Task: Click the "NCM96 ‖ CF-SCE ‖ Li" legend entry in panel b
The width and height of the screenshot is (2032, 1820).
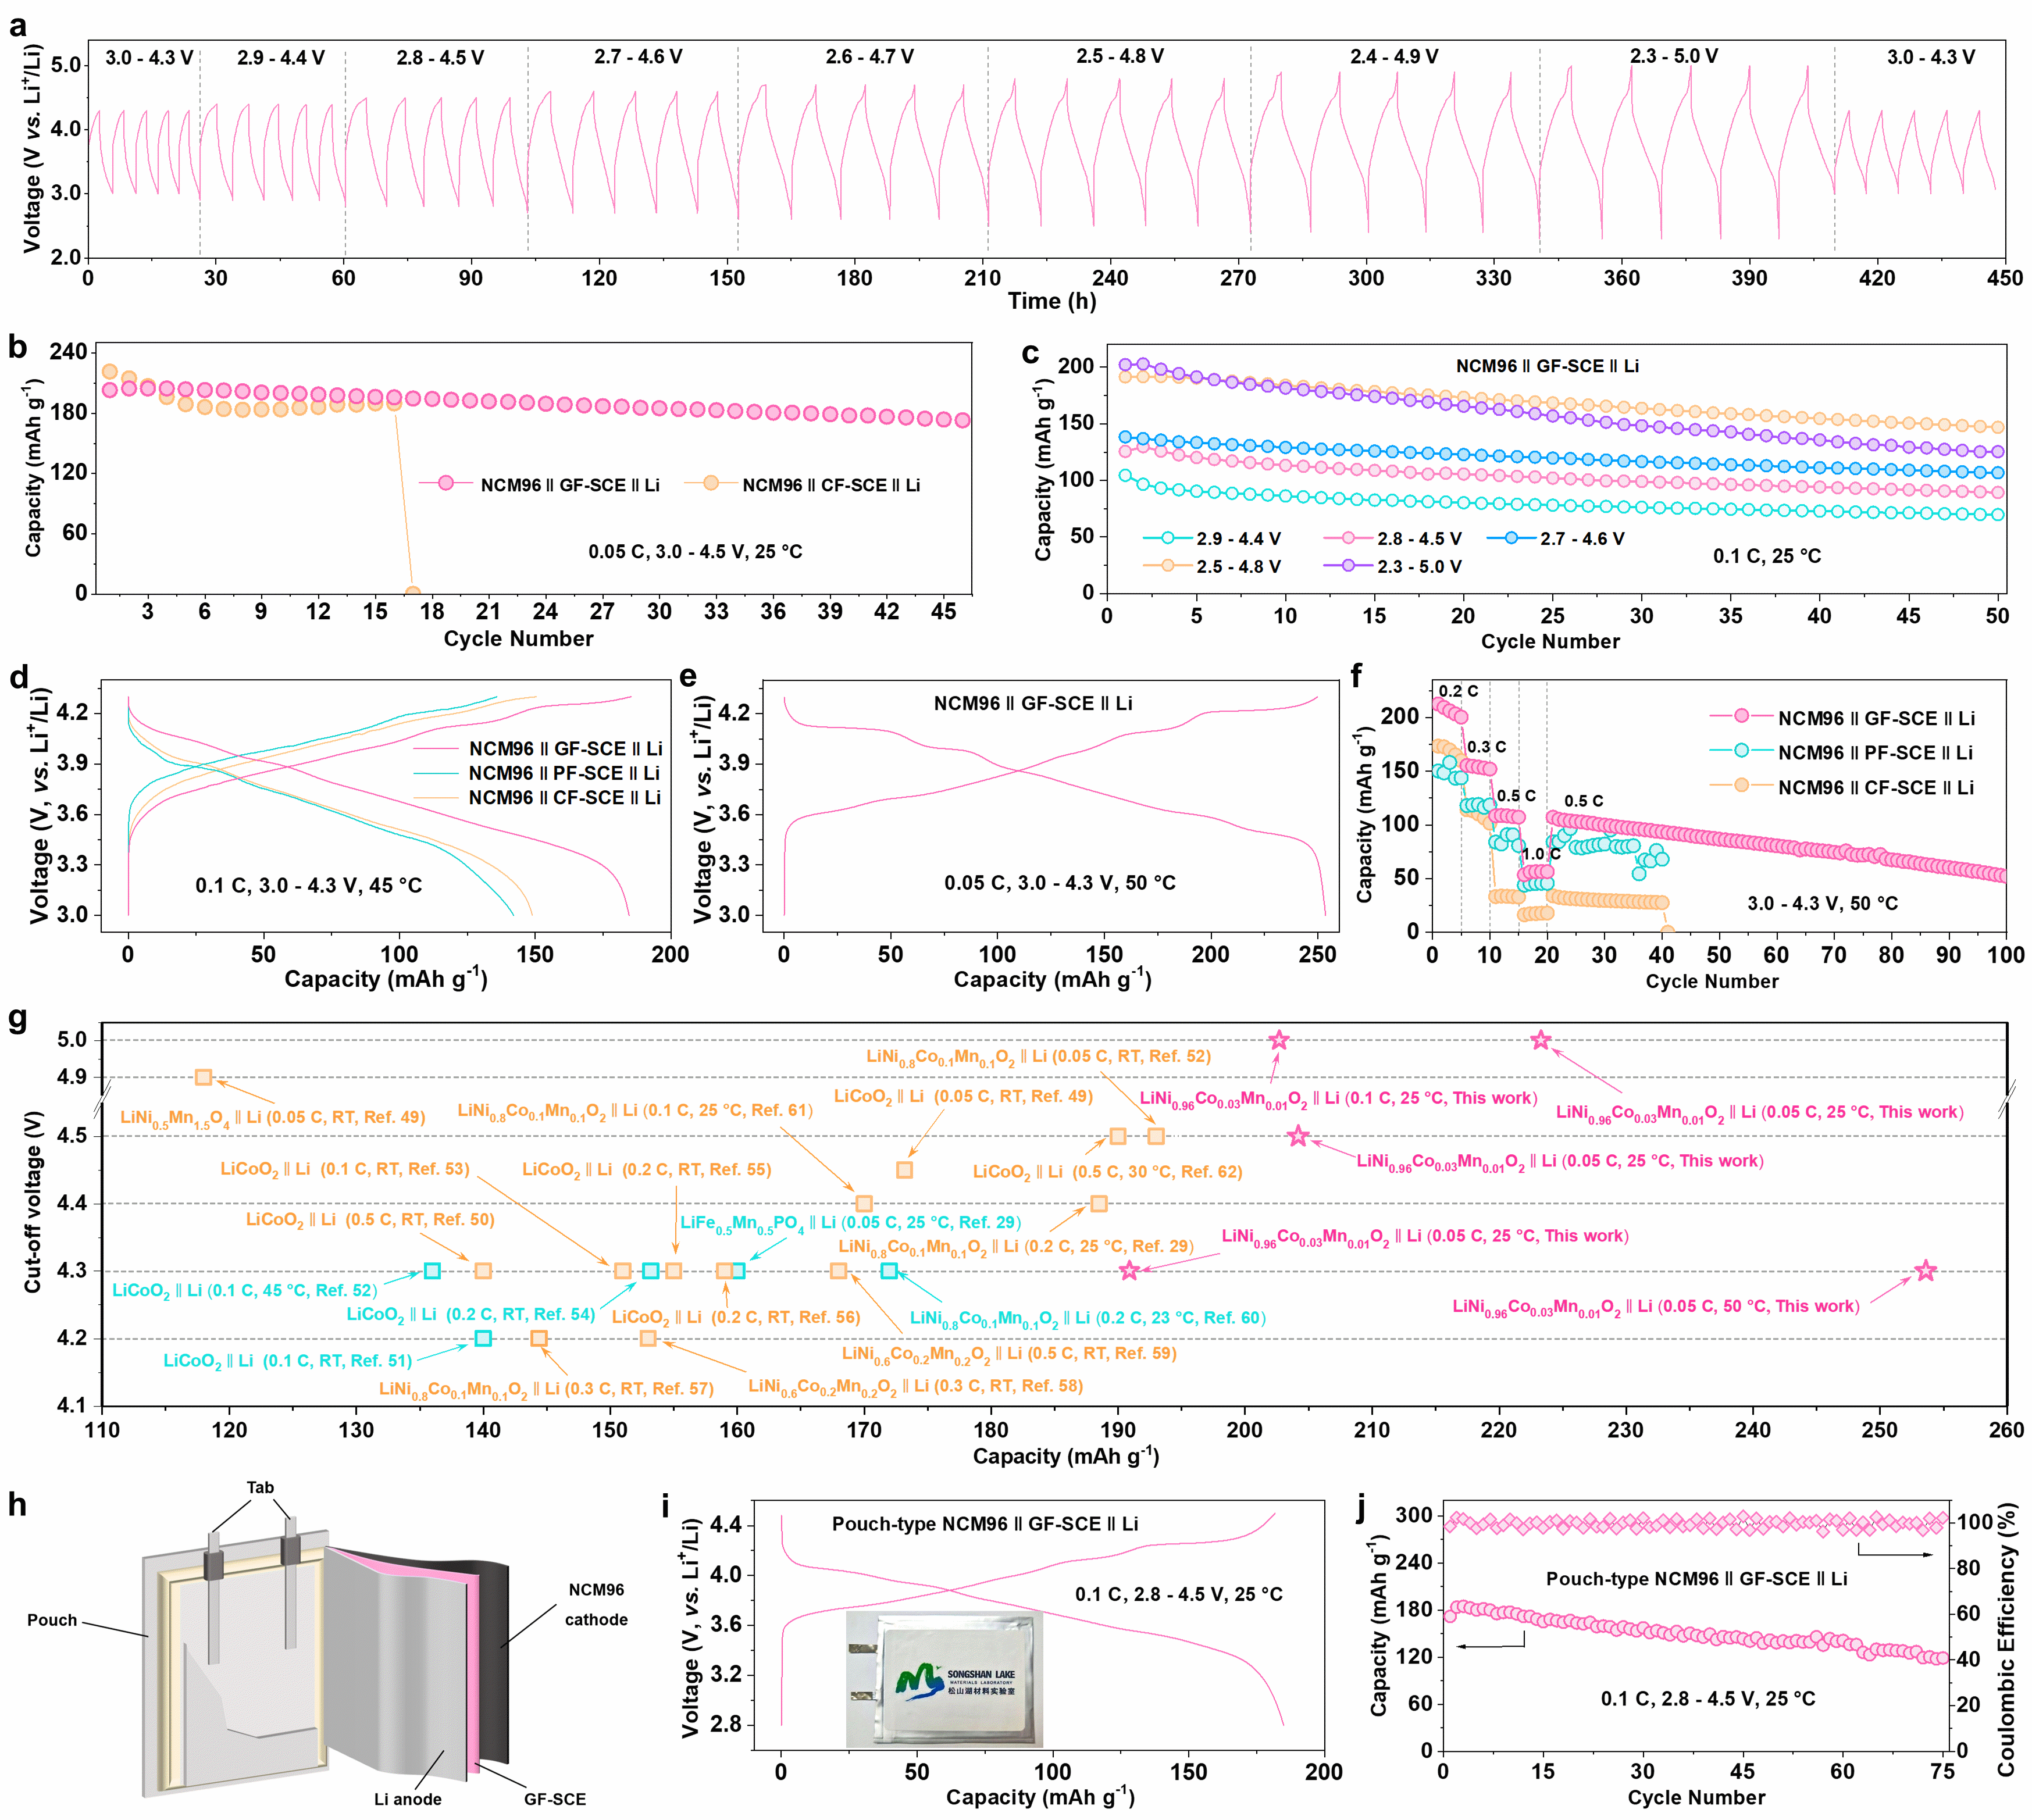Action: (x=803, y=485)
